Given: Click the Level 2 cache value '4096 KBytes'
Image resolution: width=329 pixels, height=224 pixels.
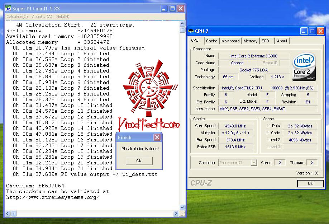Looking at the screenshot, I should point(300,140).
